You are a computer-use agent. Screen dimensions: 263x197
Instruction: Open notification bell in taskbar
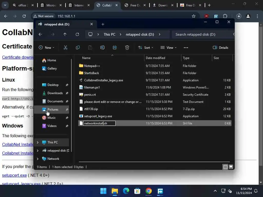(x=256, y=191)
